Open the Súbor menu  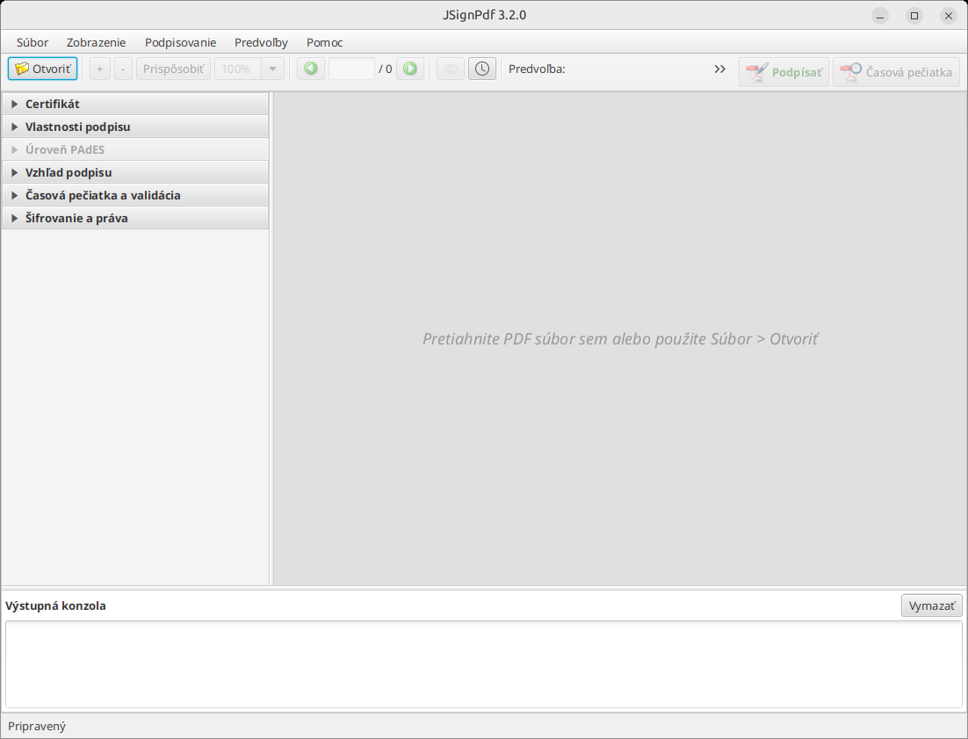pyautogui.click(x=33, y=42)
